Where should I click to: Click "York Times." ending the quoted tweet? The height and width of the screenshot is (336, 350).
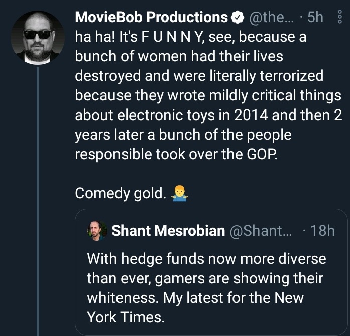tap(126, 317)
